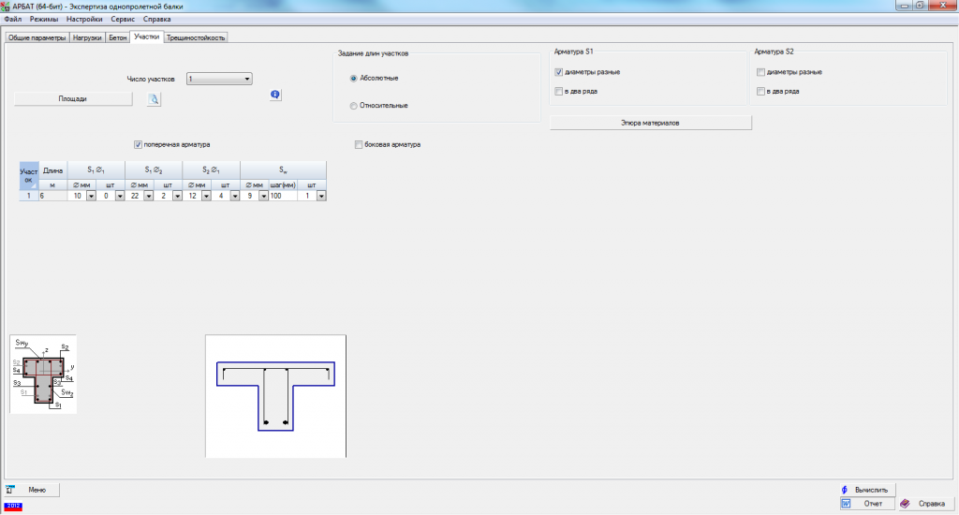The height and width of the screenshot is (515, 959).
Task: Open 'Число участков' dropdown
Action: point(219,79)
